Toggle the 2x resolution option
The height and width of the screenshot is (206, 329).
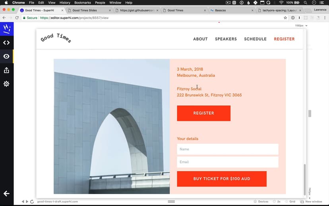(x=277, y=202)
